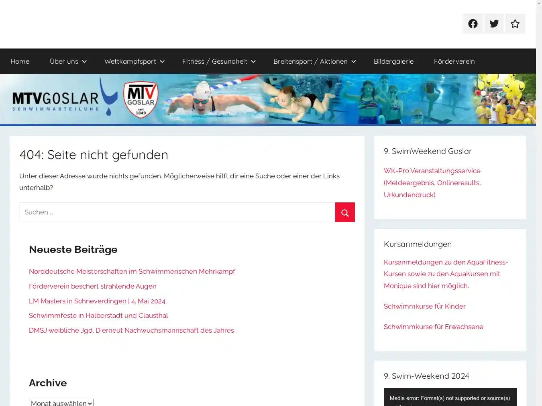The height and width of the screenshot is (406, 542).
Task: Expand the Wettkampfsport dropdown
Action: [134, 61]
